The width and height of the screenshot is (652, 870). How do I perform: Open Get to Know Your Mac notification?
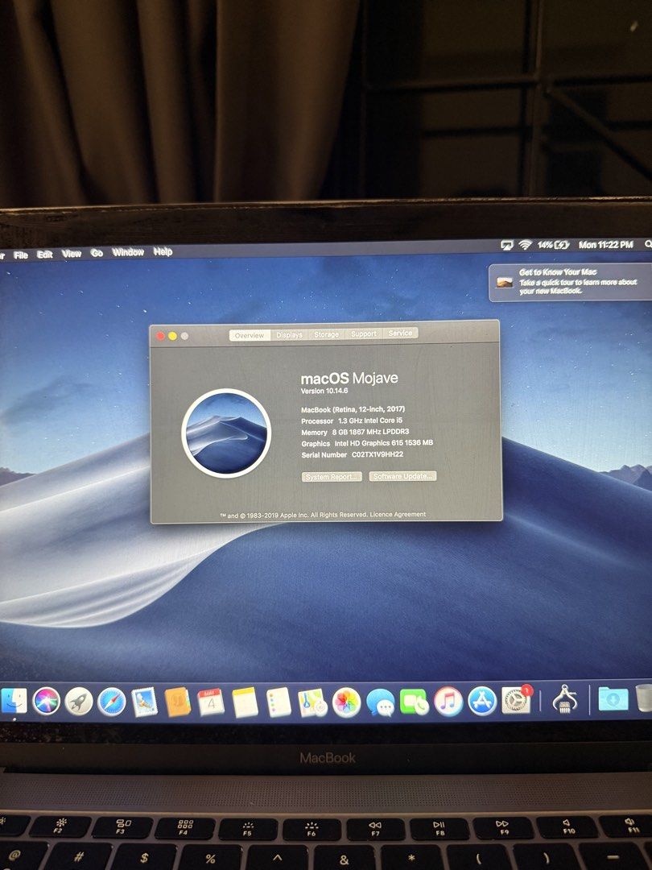[x=571, y=283]
